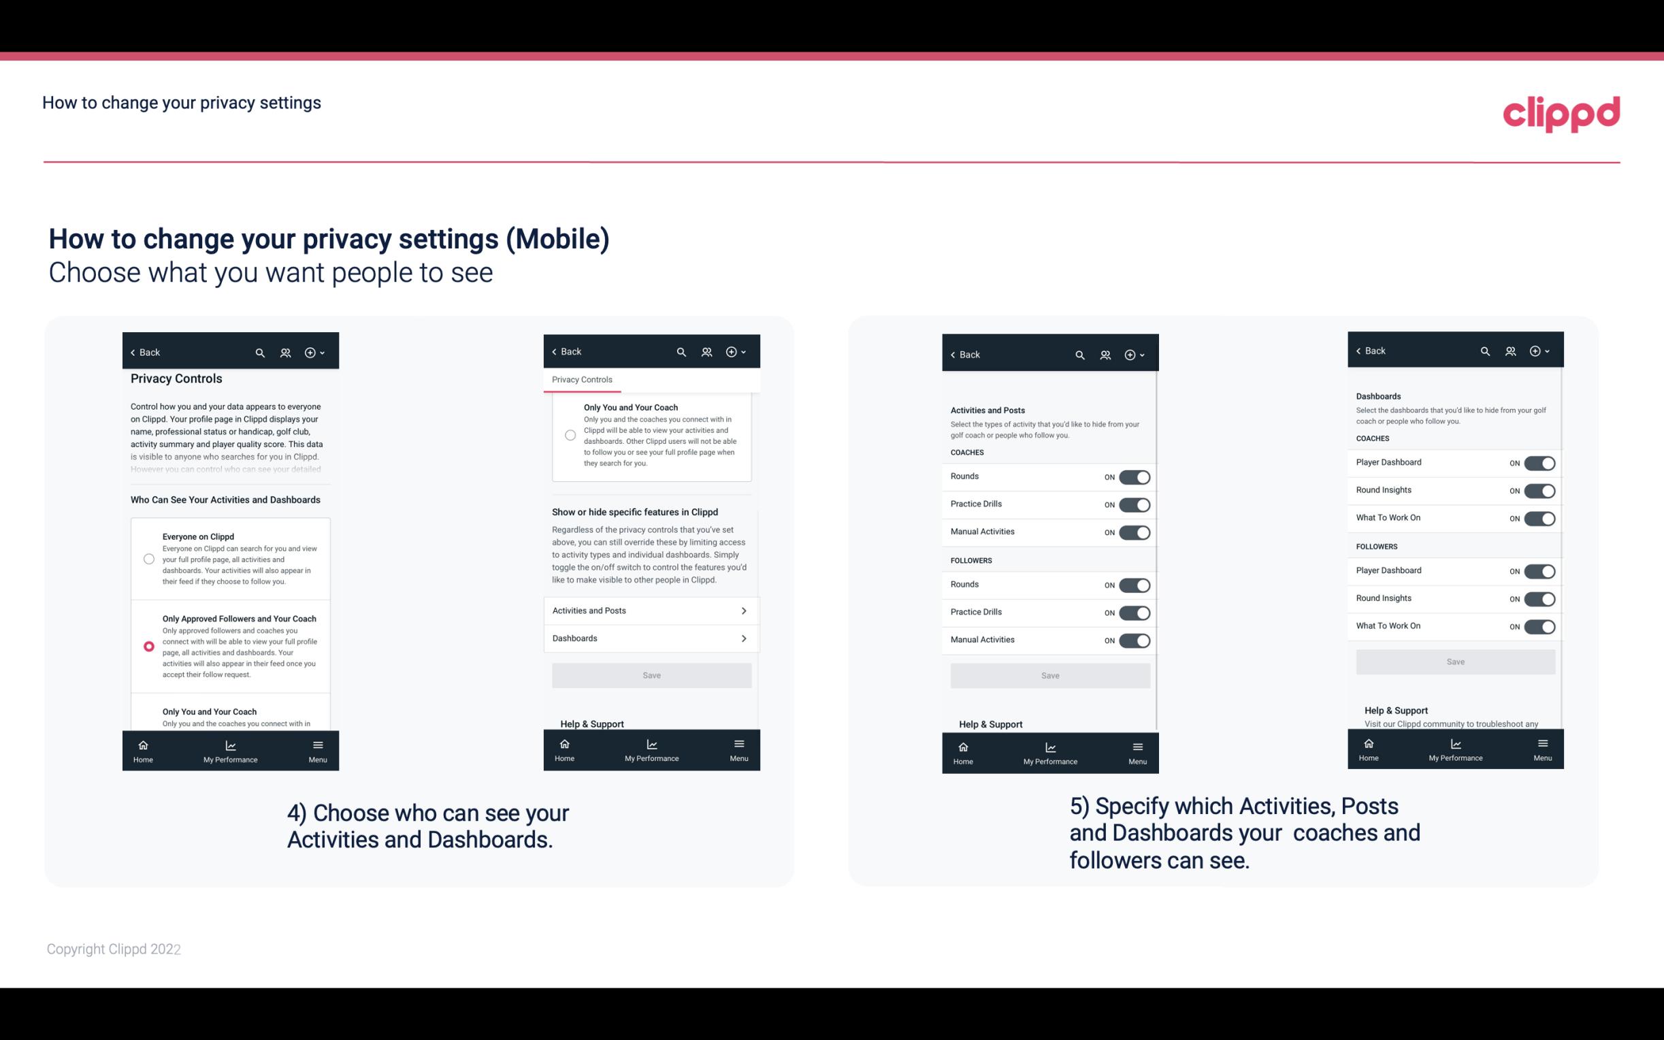The image size is (1664, 1040).
Task: Click Save button on Dashboards screen
Action: (x=1454, y=660)
